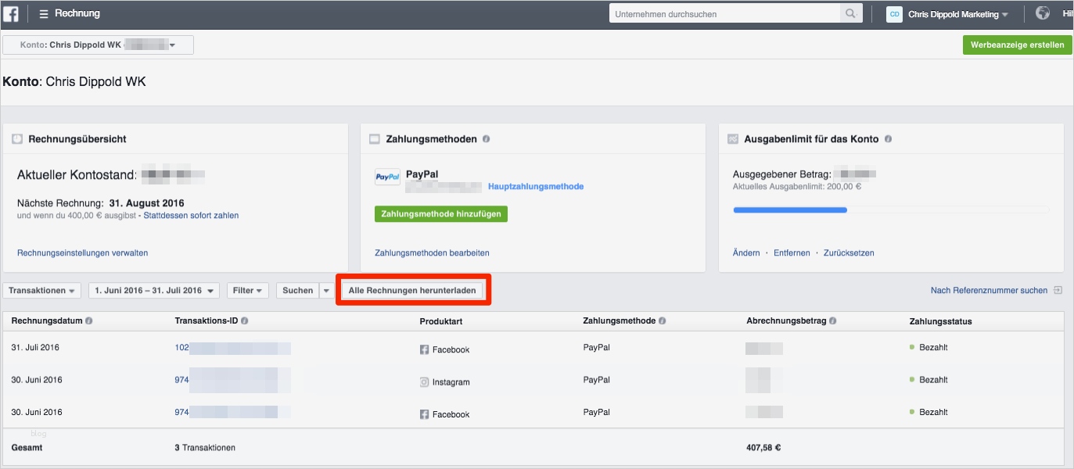Click info icon beside Abrechnungsbetrag header
Screen dimensions: 1074x469
pyautogui.click(x=832, y=321)
